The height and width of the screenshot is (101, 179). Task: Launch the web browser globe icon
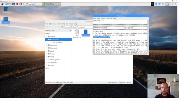click(x=6, y=4)
